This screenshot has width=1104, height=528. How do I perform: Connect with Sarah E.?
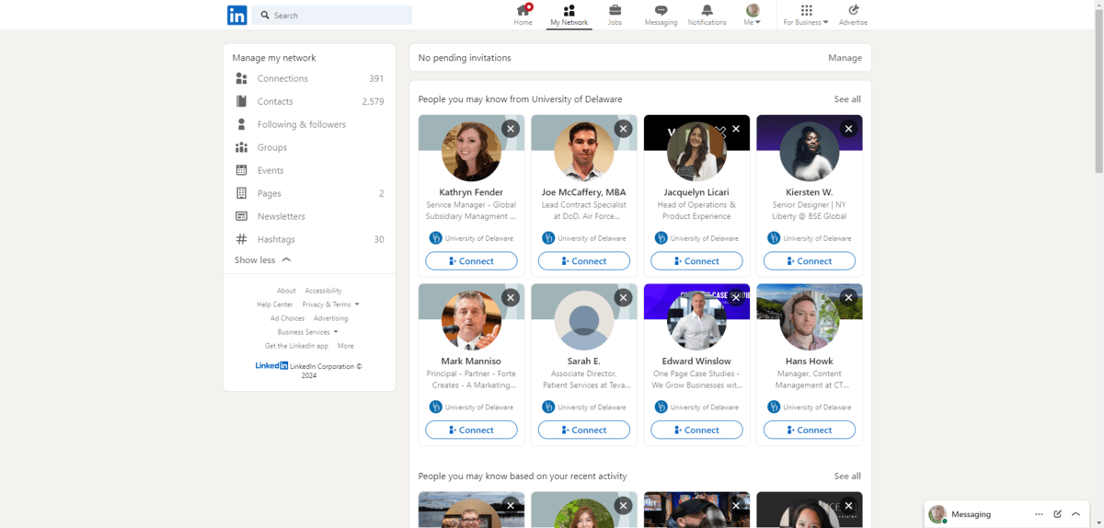coord(584,430)
